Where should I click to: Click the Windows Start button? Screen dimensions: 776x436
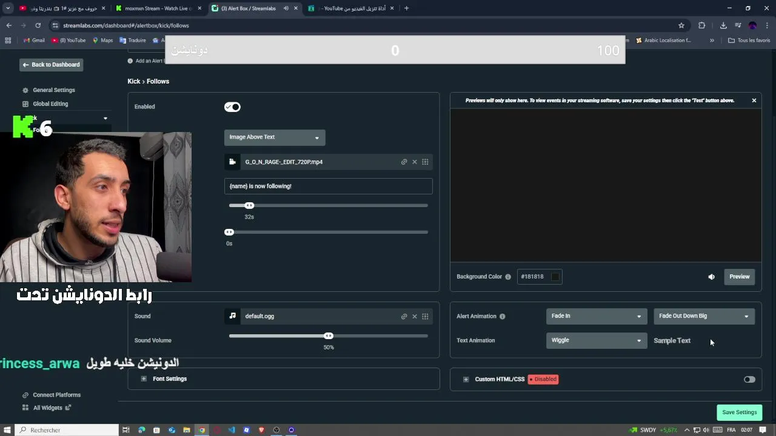coord(7,430)
